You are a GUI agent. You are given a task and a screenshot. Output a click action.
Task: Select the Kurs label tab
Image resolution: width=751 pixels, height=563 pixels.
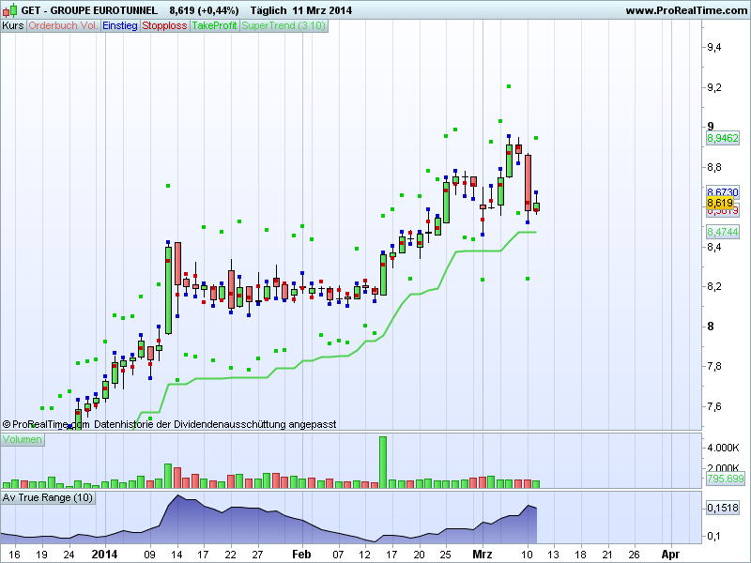pyautogui.click(x=13, y=26)
